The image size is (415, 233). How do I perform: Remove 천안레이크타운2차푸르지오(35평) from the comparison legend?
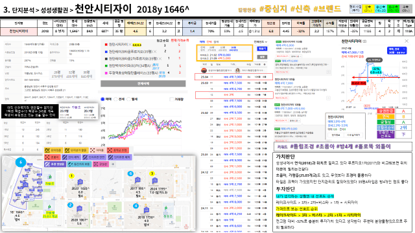(160, 58)
